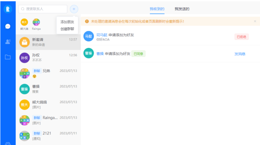
Task: Open the Rainga... group chat row
Action: point(48,120)
